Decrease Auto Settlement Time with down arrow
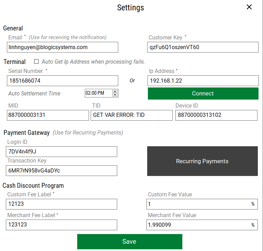 (115, 95)
